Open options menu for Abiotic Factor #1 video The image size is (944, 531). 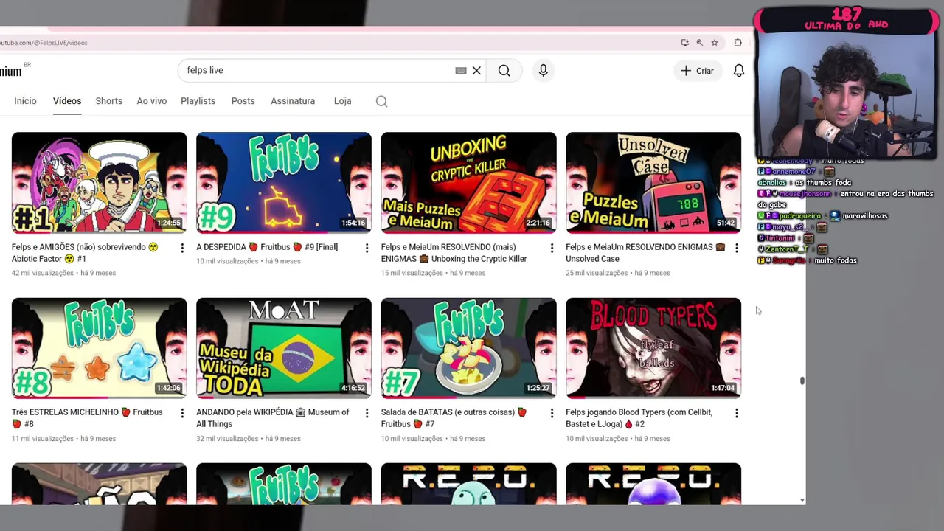pyautogui.click(x=182, y=249)
